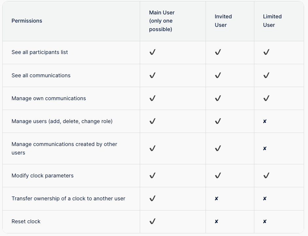Select the Permissions column header

pyautogui.click(x=27, y=21)
